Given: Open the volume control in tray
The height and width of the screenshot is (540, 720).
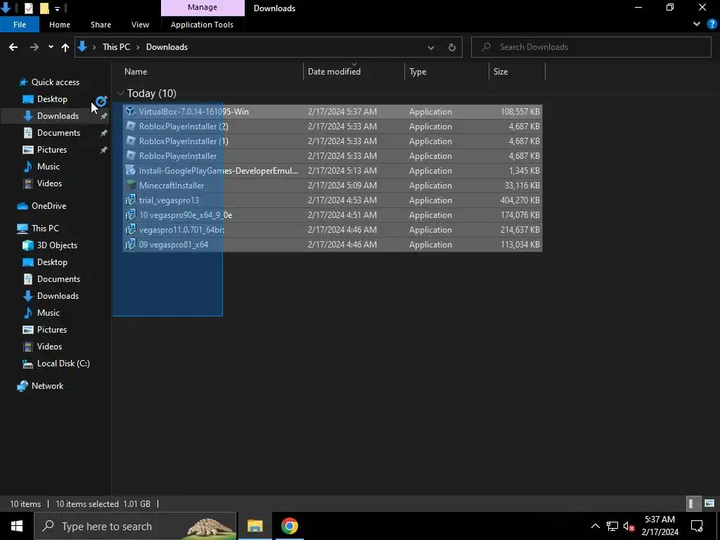Looking at the screenshot, I should [629, 526].
